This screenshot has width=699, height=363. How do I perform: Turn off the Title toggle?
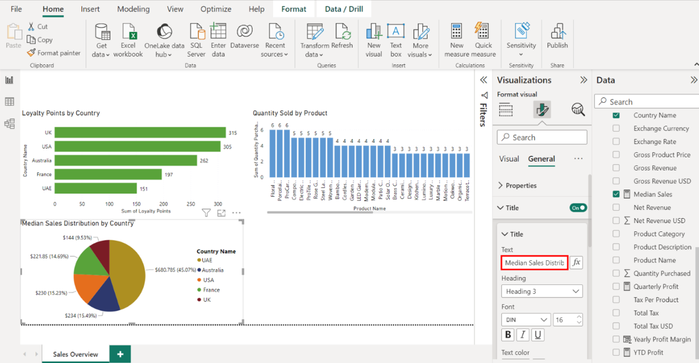tap(577, 208)
